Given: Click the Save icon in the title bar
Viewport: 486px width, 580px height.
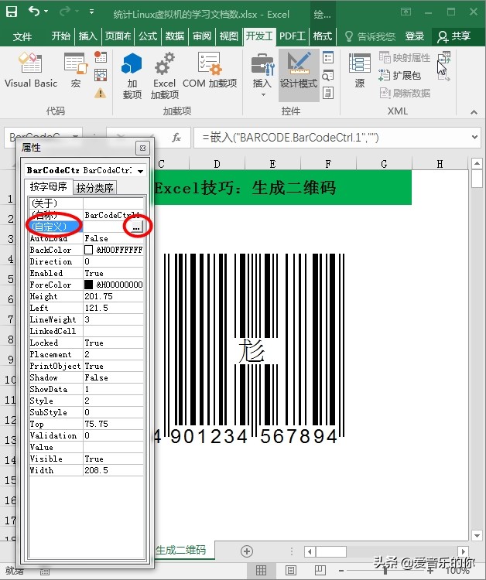Looking at the screenshot, I should [12, 12].
